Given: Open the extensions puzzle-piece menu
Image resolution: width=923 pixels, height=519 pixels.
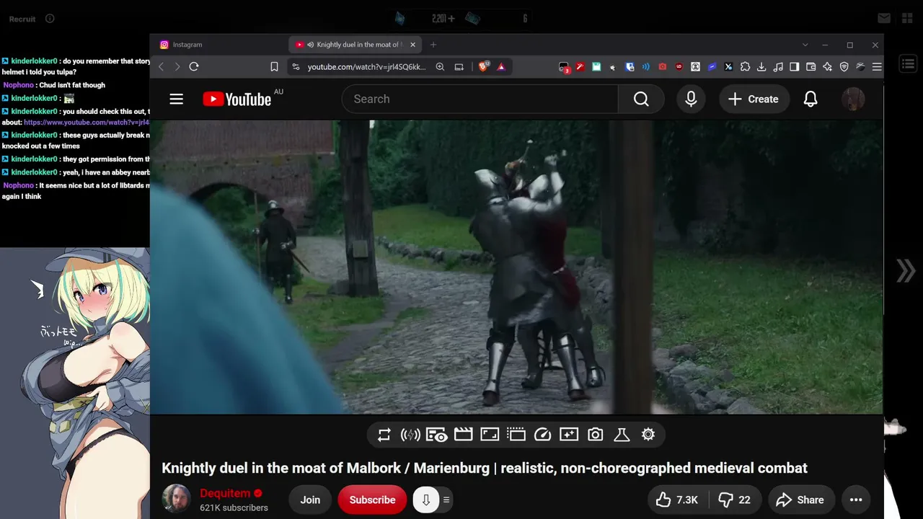Looking at the screenshot, I should click(746, 67).
